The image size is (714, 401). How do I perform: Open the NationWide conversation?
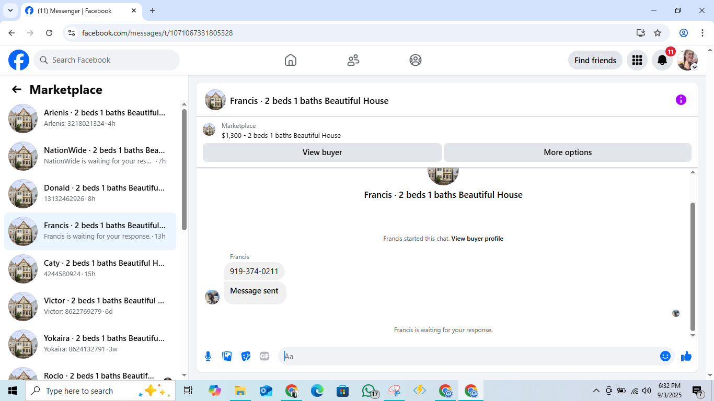point(90,156)
